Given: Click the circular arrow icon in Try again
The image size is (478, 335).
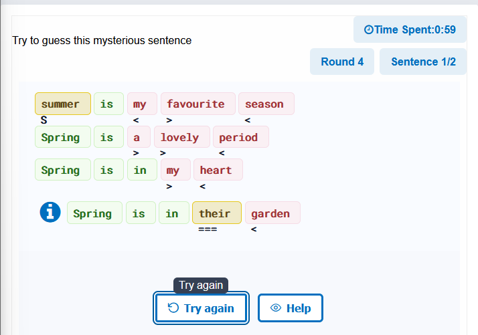Looking at the screenshot, I should 173,308.
